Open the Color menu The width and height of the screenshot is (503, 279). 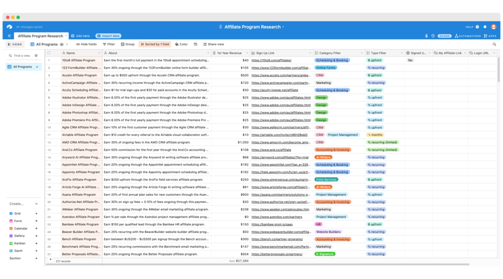(x=181, y=44)
